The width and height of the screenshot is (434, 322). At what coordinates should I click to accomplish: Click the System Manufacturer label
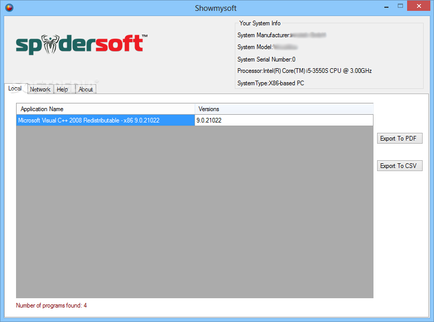point(263,35)
